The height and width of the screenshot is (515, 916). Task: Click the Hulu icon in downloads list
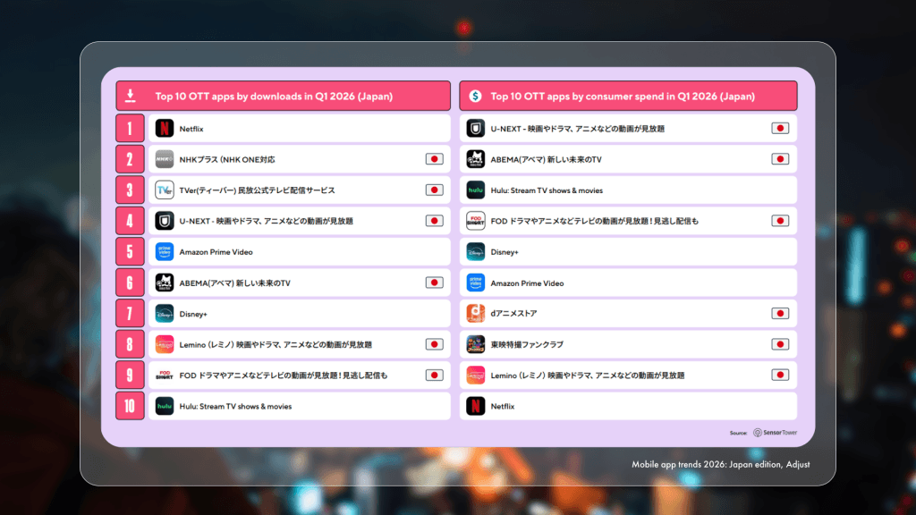click(165, 407)
